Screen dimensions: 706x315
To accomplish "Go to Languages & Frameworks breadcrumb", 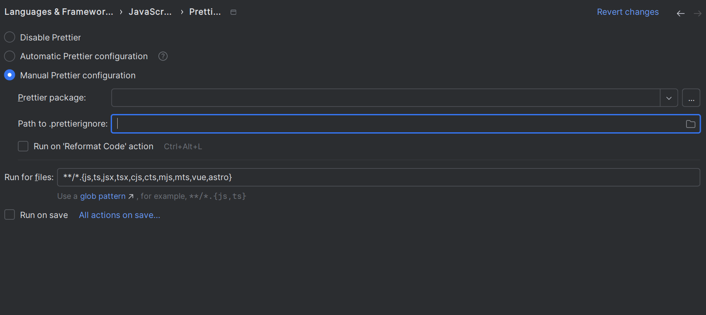I will [58, 12].
